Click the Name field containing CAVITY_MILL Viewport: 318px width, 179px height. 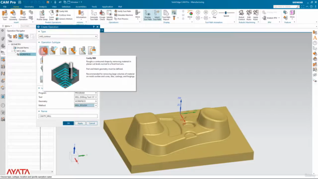click(x=68, y=116)
